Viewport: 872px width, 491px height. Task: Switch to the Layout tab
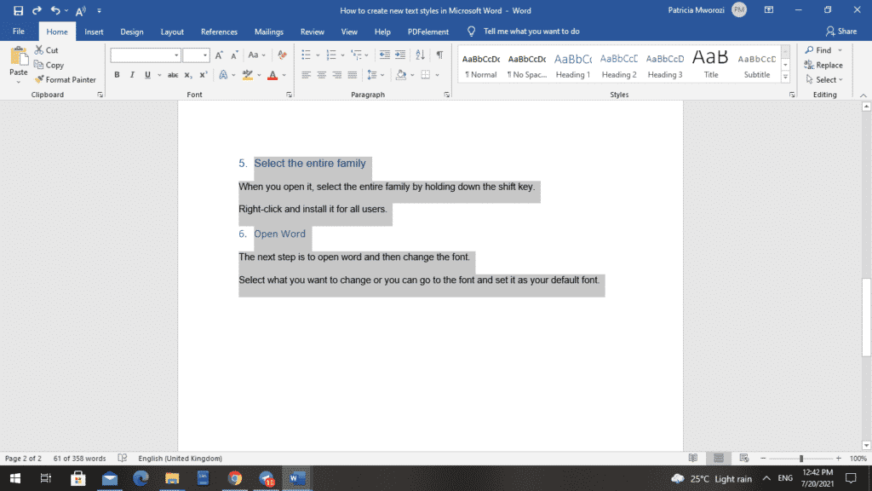tap(172, 32)
